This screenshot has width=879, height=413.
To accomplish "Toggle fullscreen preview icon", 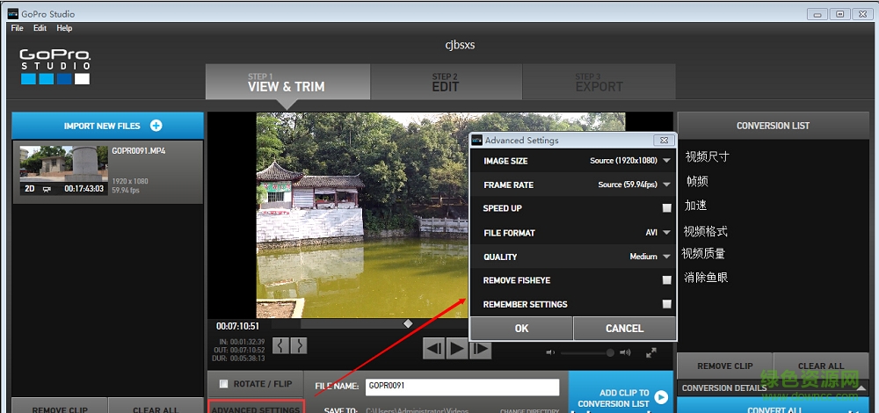I will click(x=651, y=353).
